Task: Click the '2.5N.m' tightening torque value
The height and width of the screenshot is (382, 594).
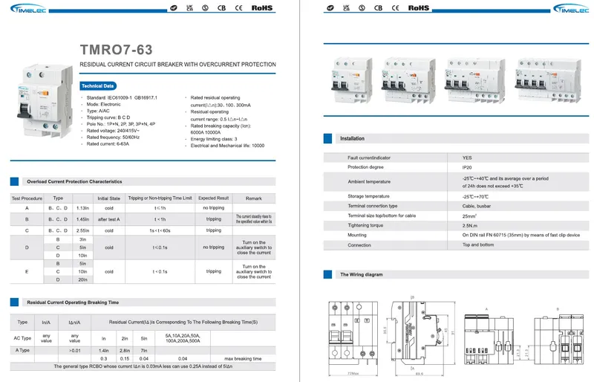Action: (x=469, y=226)
